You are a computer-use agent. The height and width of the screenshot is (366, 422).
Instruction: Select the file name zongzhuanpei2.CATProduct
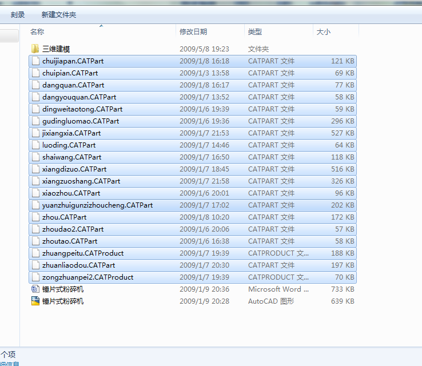point(87,277)
